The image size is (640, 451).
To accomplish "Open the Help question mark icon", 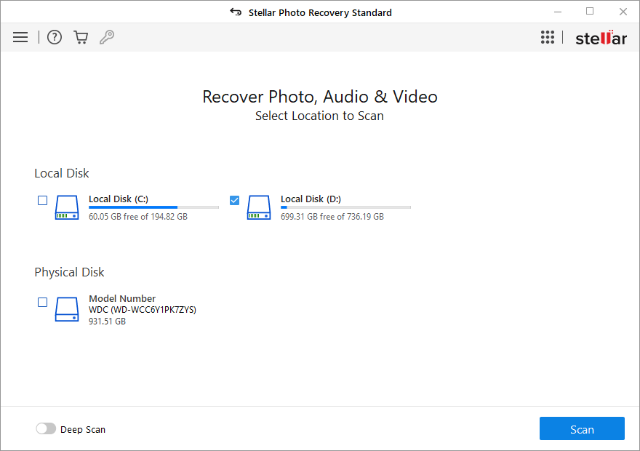I will [x=54, y=37].
